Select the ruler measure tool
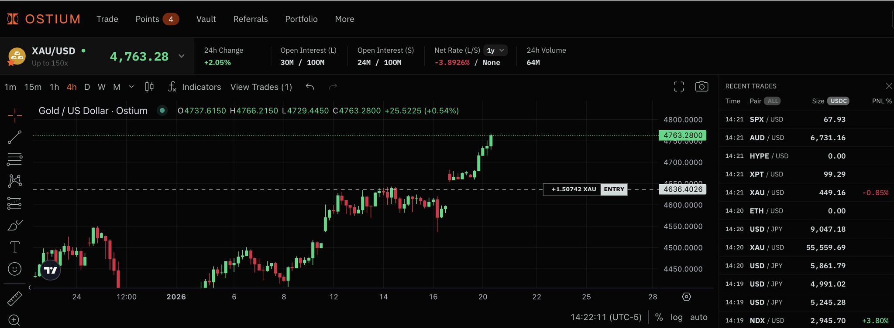The height and width of the screenshot is (328, 894). click(14, 299)
